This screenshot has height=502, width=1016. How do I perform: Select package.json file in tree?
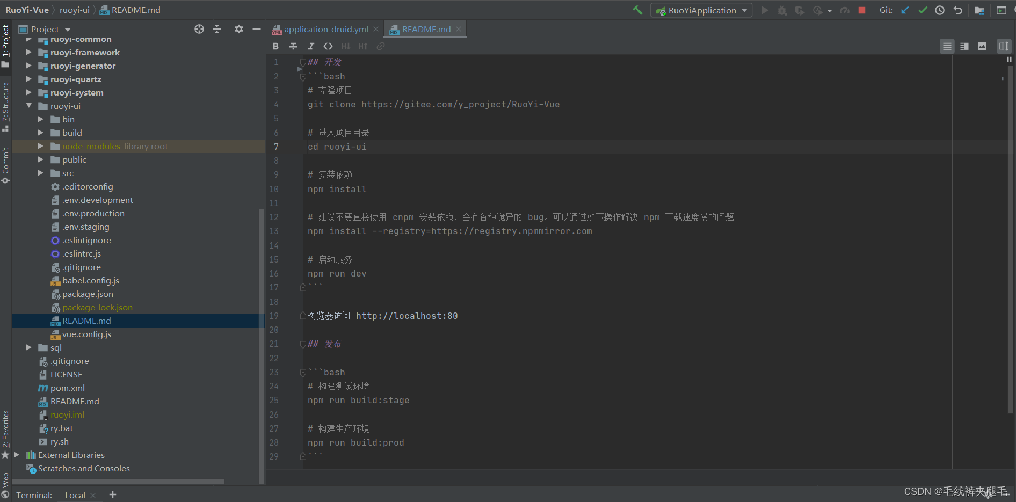tap(88, 294)
